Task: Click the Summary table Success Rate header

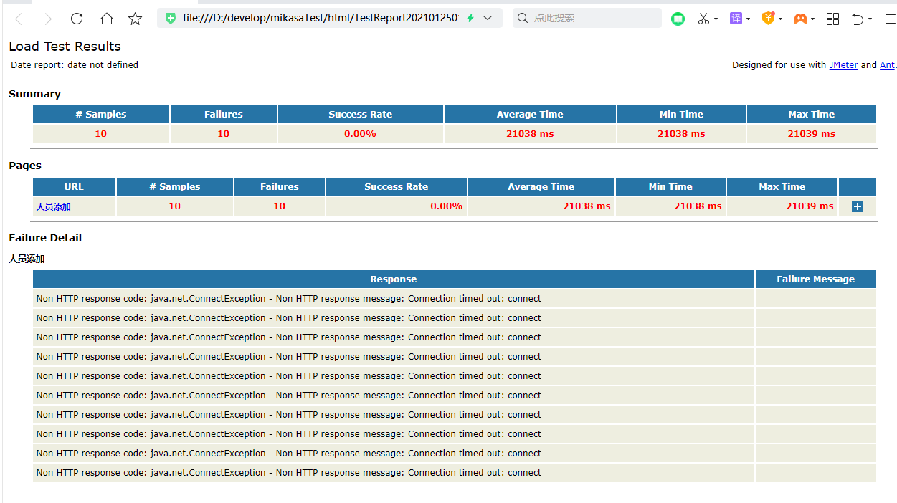Action: coord(361,114)
